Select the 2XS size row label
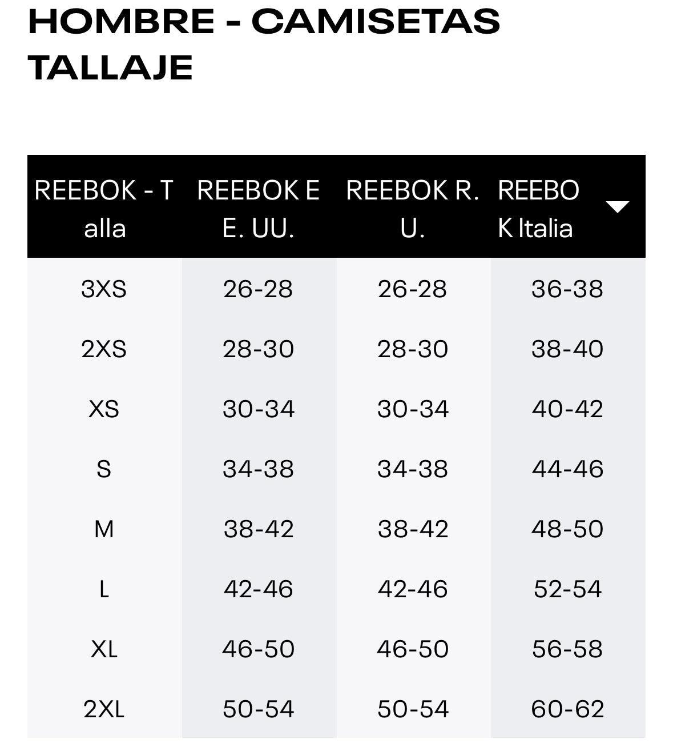673x747 pixels. point(104,349)
